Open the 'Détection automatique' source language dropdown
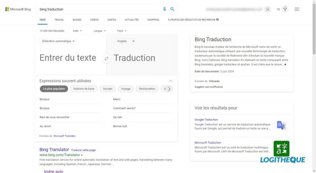 [57, 41]
